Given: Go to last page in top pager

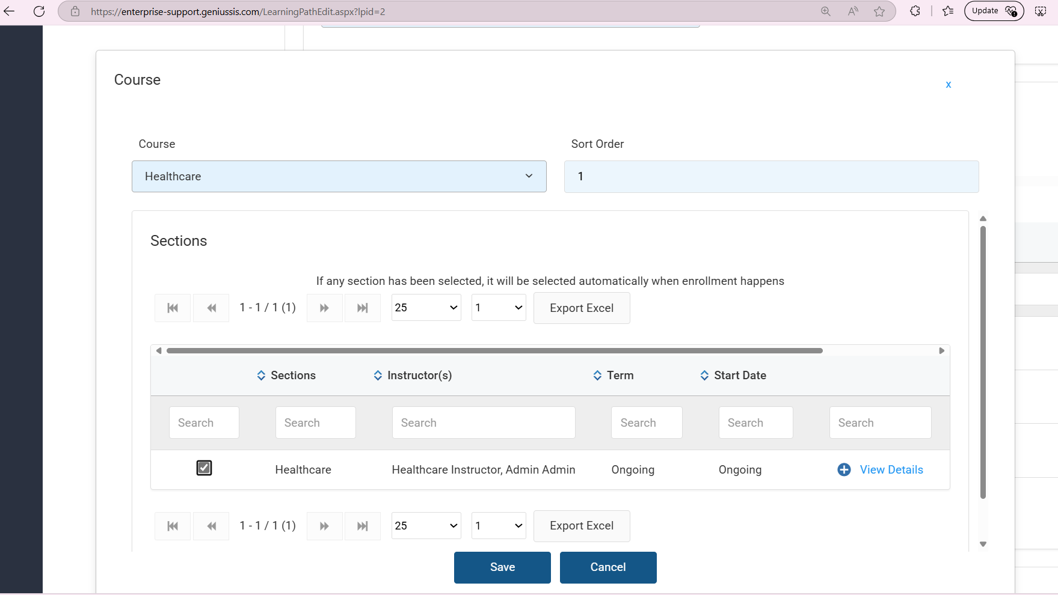Looking at the screenshot, I should [x=362, y=308].
